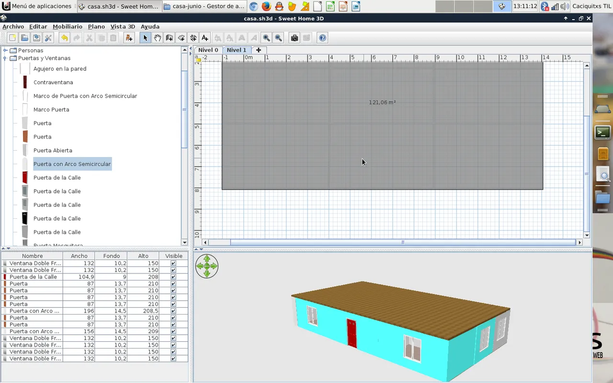613x383 pixels.
Task: Switch to casa-junio Gestor taskbar window
Action: pos(204,6)
